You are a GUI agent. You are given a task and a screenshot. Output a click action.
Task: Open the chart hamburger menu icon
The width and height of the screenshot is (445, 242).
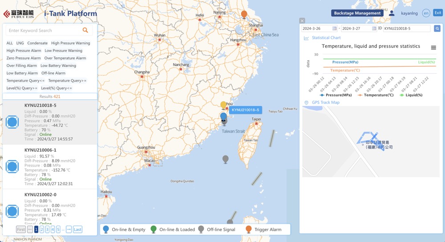click(433, 48)
